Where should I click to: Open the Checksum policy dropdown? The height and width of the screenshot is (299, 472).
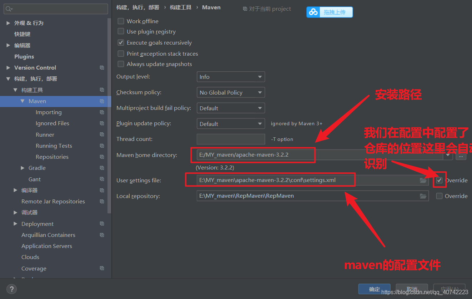(231, 92)
